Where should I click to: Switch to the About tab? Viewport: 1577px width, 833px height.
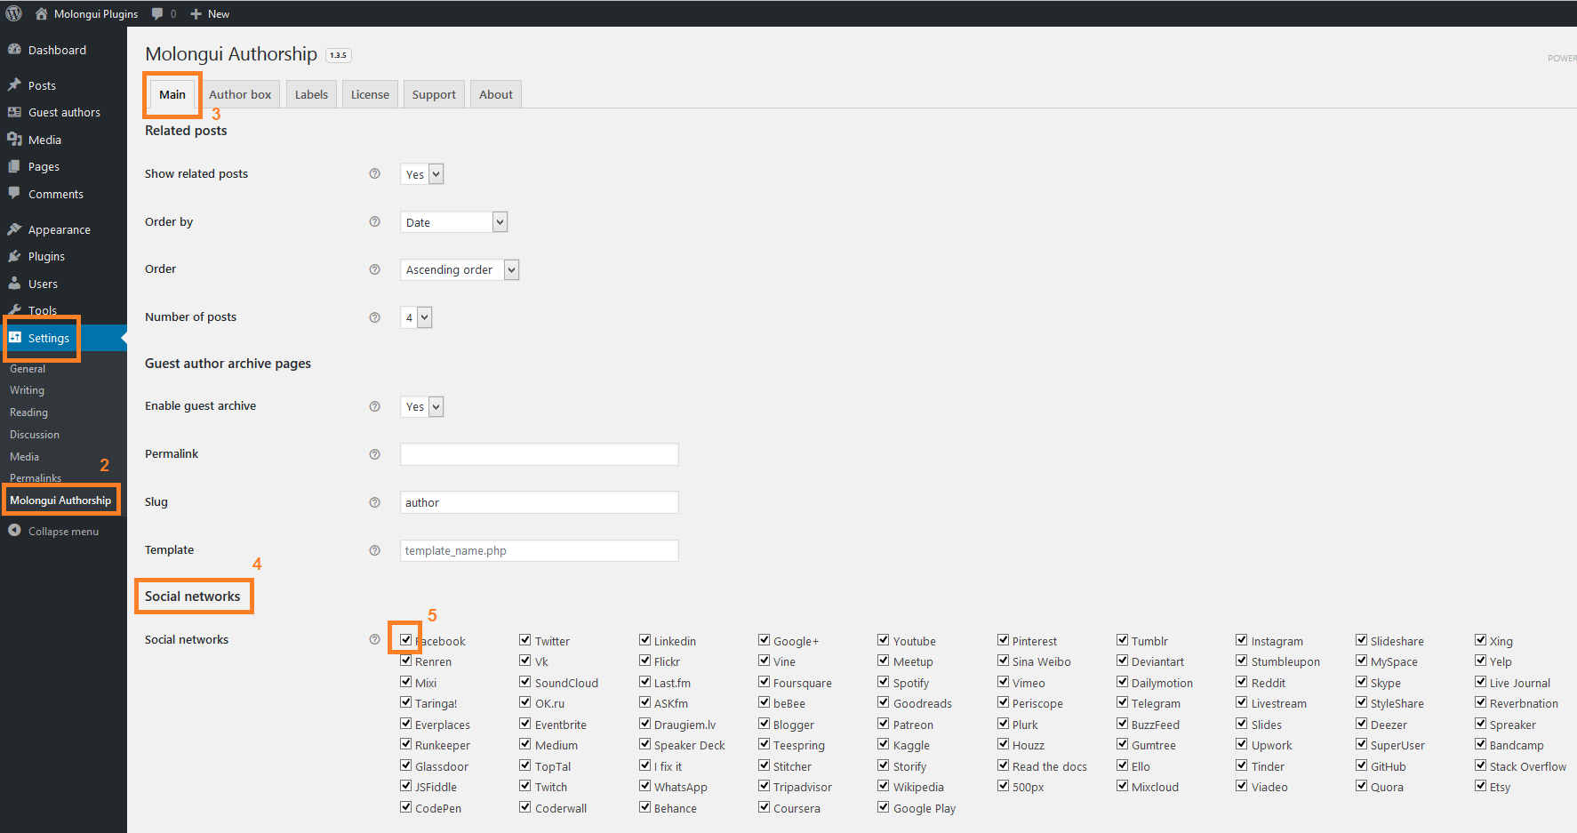coord(496,94)
